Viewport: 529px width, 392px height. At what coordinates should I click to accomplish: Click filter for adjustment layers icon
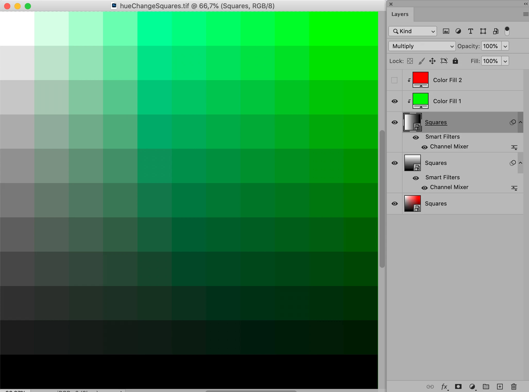tap(458, 31)
